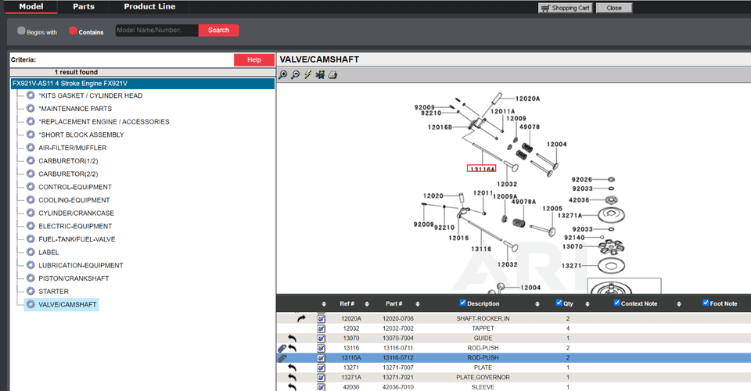Click the paperclip icon on row 13116A
751x391 pixels.
282,357
